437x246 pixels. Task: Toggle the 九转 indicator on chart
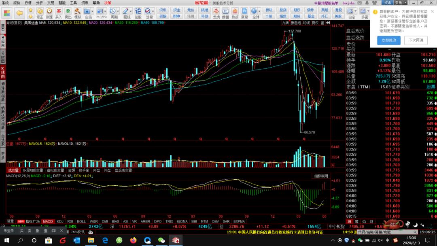pyautogui.click(x=286, y=23)
